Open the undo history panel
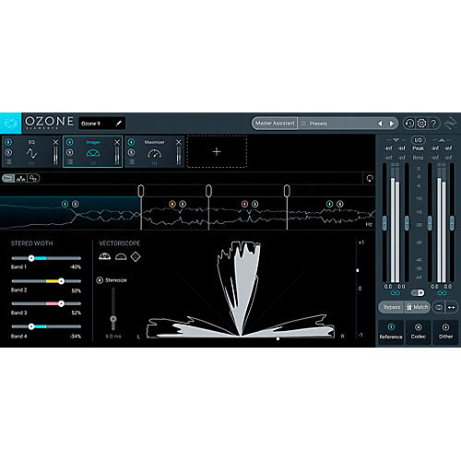Viewport: 461px width, 461px height. (409, 124)
